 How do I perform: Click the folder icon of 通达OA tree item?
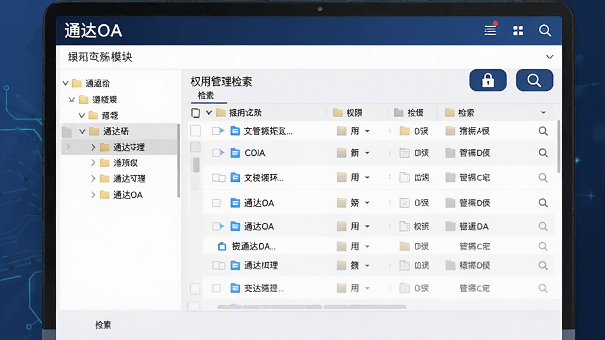click(x=105, y=195)
